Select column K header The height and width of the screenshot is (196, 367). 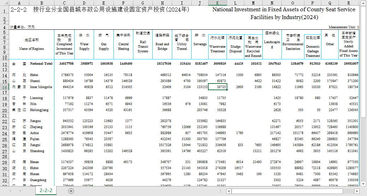click(x=217, y=3)
